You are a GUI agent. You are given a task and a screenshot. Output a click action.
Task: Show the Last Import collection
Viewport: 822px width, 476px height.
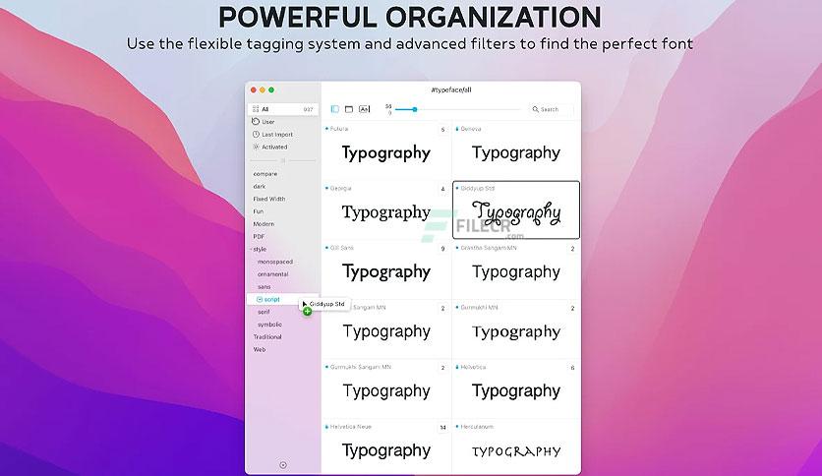click(277, 134)
